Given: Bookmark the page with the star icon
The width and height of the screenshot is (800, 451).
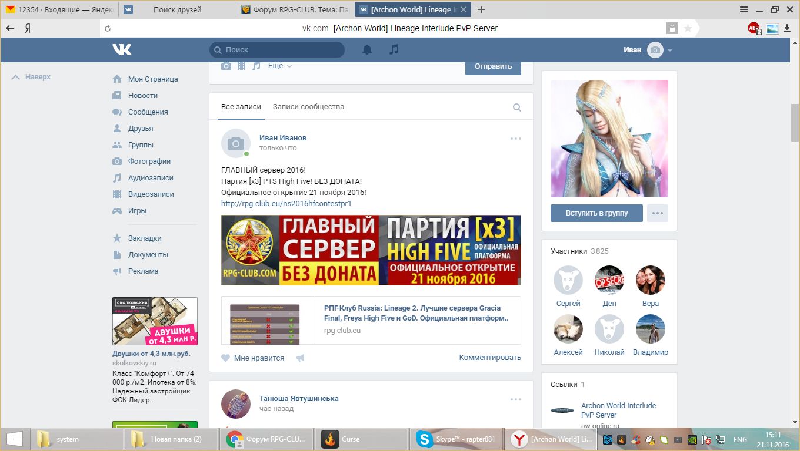Looking at the screenshot, I should tap(688, 28).
